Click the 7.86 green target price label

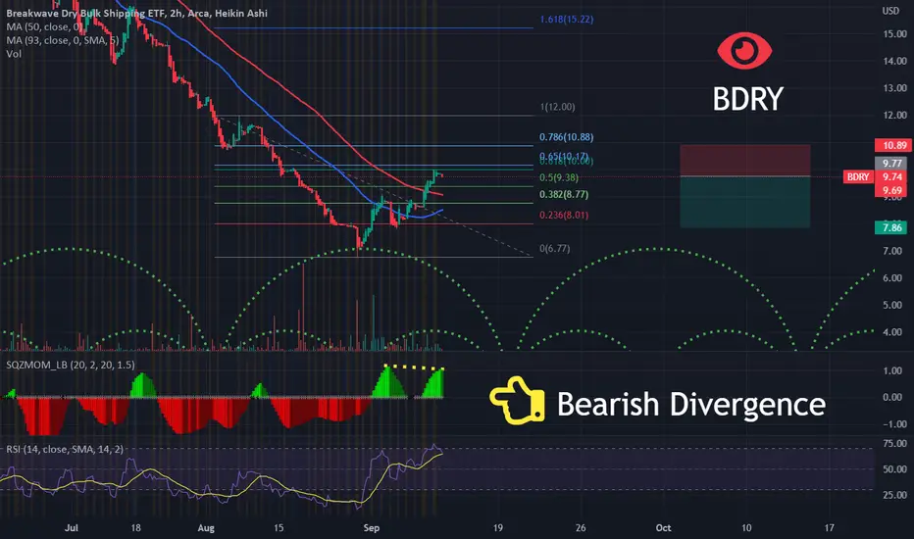891,227
